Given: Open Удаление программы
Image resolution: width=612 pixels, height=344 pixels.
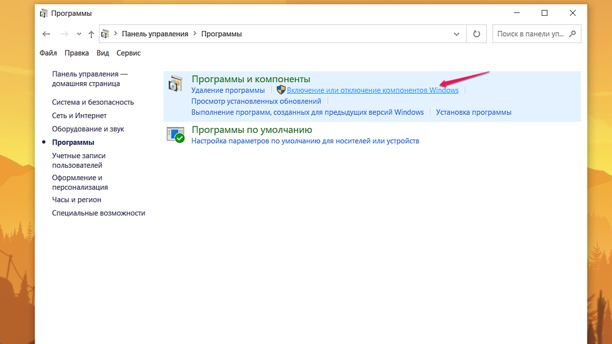Looking at the screenshot, I should click(228, 90).
